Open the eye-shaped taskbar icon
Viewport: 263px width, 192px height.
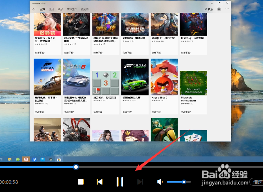coord(50,160)
